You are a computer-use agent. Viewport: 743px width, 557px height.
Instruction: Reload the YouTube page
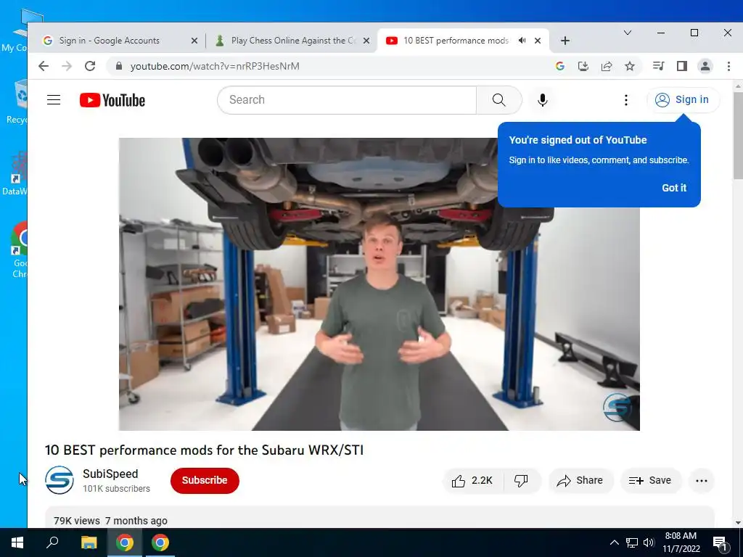pyautogui.click(x=90, y=66)
